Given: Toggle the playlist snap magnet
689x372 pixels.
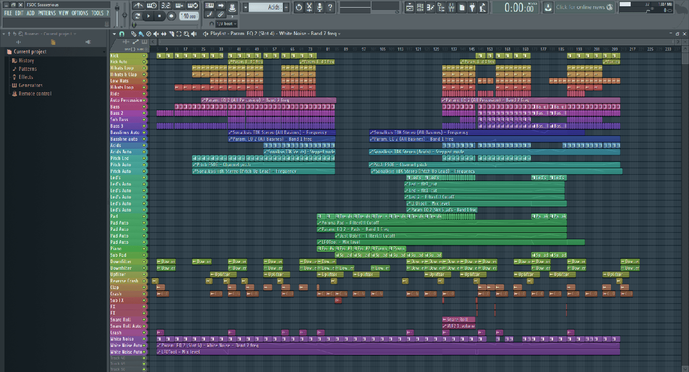Looking at the screenshot, I should [122, 34].
